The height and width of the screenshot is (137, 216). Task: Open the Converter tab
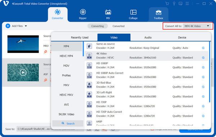click(58, 14)
